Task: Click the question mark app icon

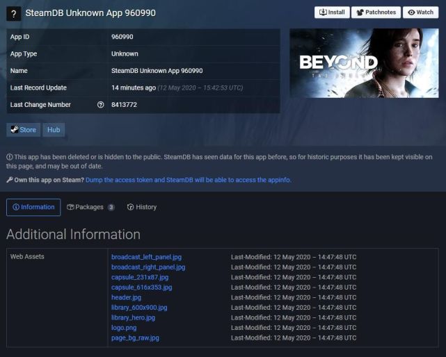Action: point(14,14)
